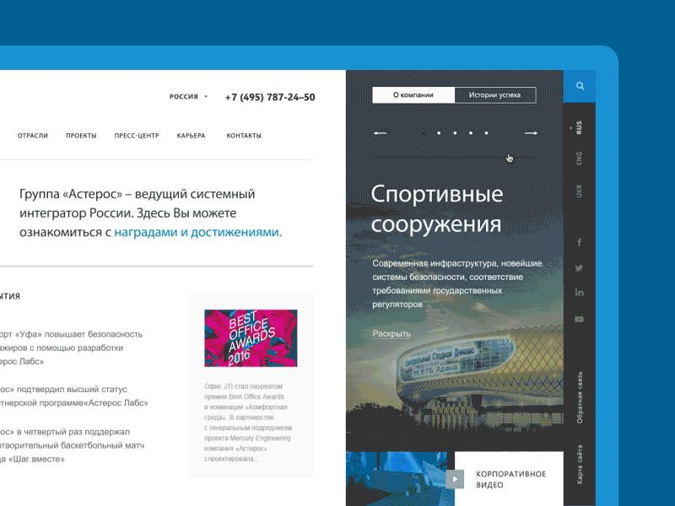Image resolution: width=675 pixels, height=506 pixels.
Task: Open the ПРЕСС-ЦЕНТР menu item
Action: pyautogui.click(x=137, y=136)
